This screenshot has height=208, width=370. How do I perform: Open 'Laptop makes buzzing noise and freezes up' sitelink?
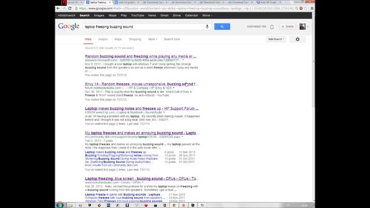coord(116,153)
